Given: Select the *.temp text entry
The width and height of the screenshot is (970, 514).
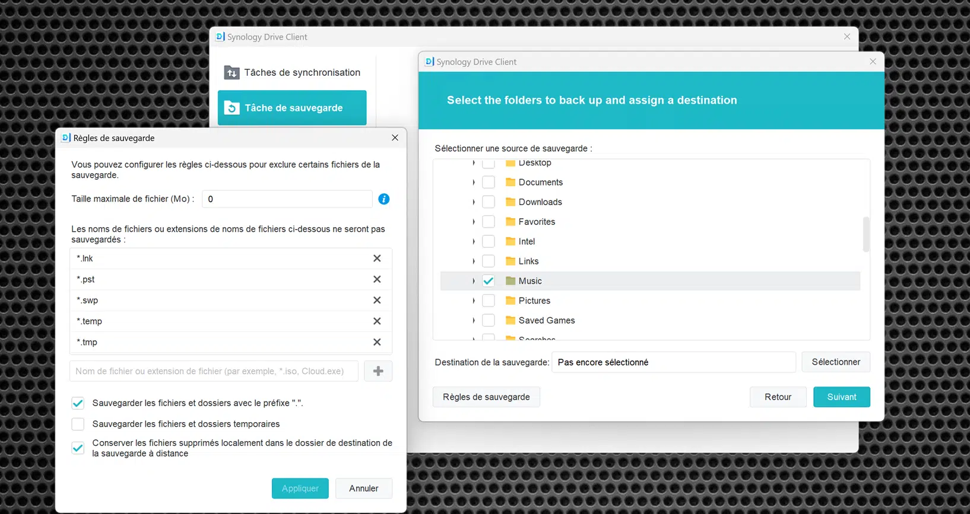Looking at the screenshot, I should pos(89,321).
